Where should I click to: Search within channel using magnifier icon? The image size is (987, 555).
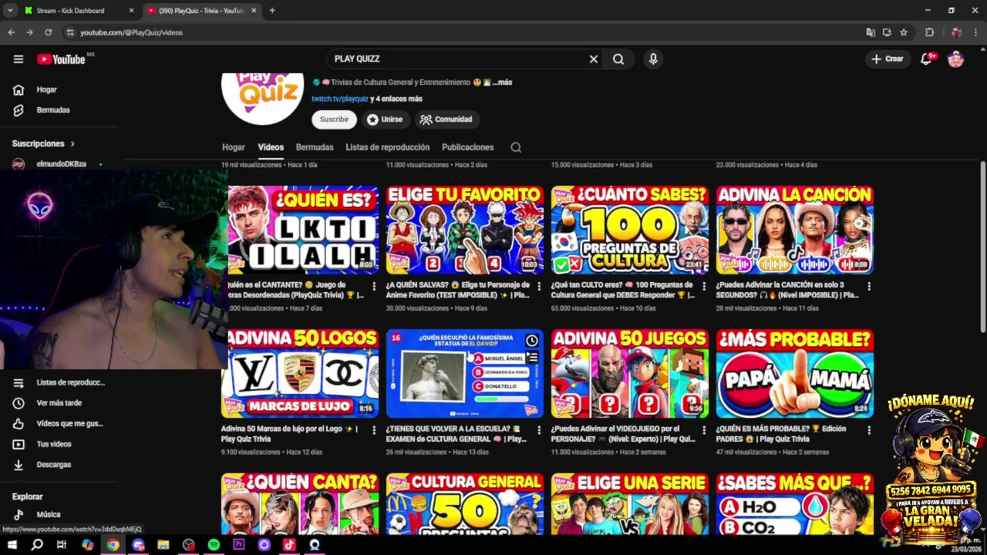(x=516, y=147)
